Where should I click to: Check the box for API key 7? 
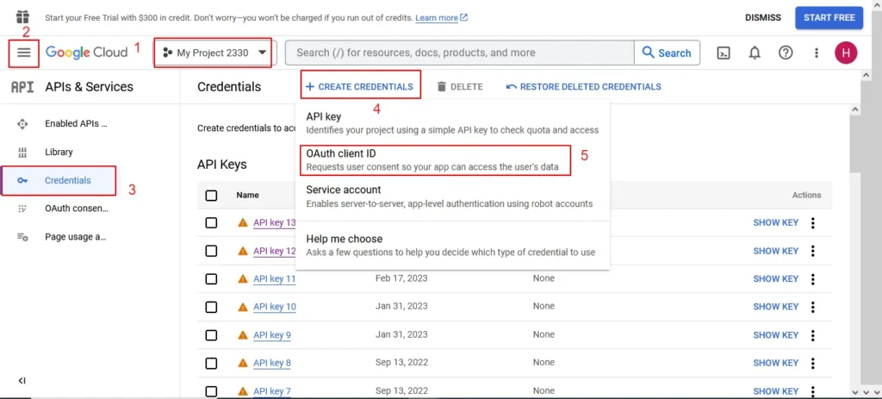[212, 391]
